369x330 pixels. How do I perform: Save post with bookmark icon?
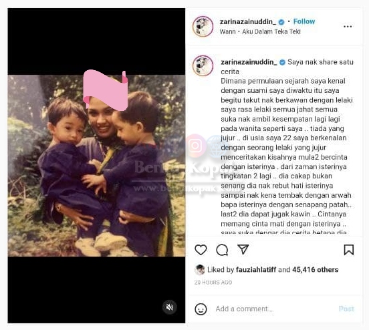(x=348, y=250)
